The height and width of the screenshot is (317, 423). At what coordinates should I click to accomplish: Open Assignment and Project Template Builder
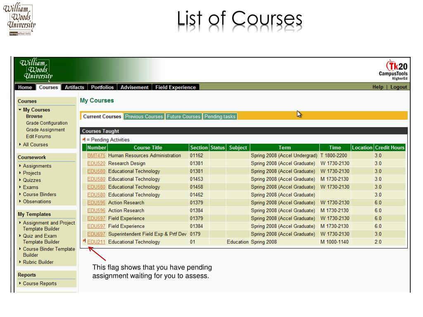(49, 226)
